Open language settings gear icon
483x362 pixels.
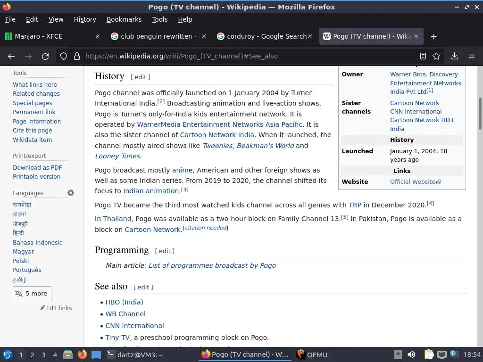pos(71,193)
